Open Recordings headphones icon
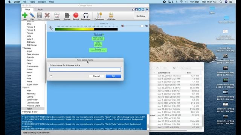The height and width of the screenshot is (135, 241). [x=85, y=15]
